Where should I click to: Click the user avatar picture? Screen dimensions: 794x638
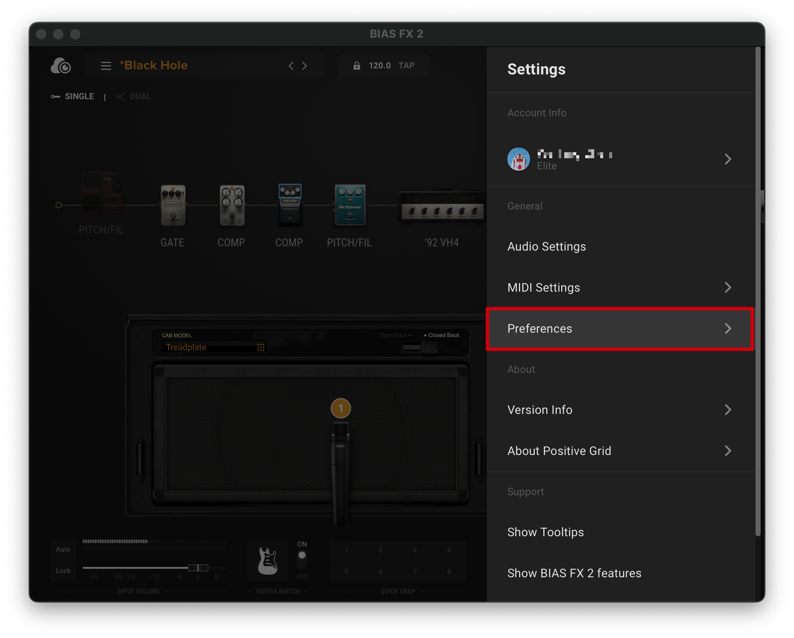[x=518, y=159]
